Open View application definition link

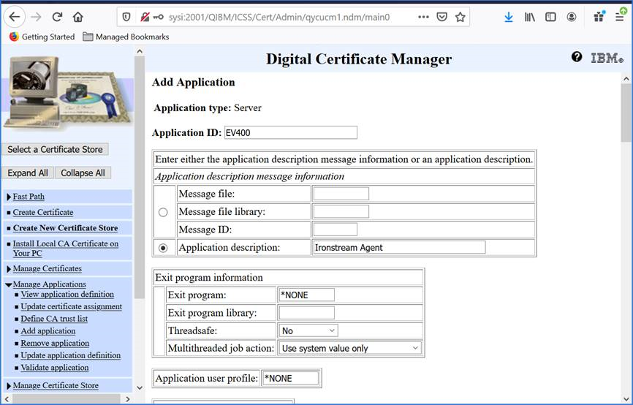(67, 295)
